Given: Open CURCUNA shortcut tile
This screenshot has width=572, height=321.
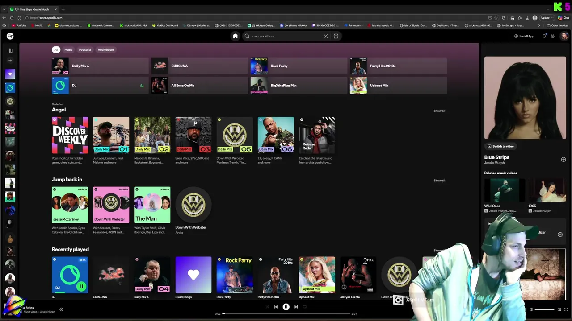Looking at the screenshot, I should (199, 66).
